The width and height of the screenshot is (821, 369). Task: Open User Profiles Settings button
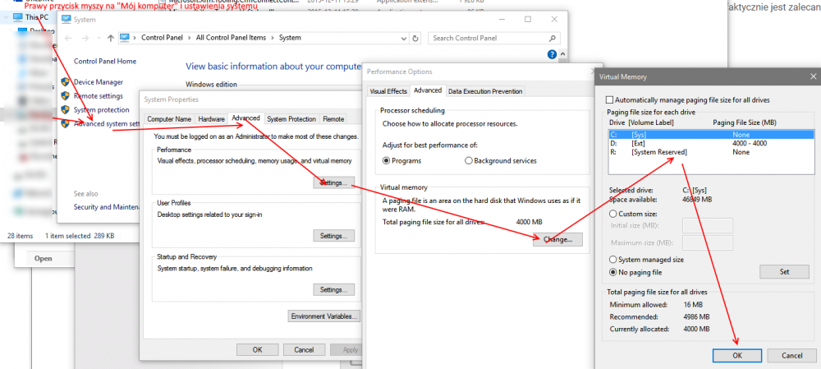(x=333, y=236)
